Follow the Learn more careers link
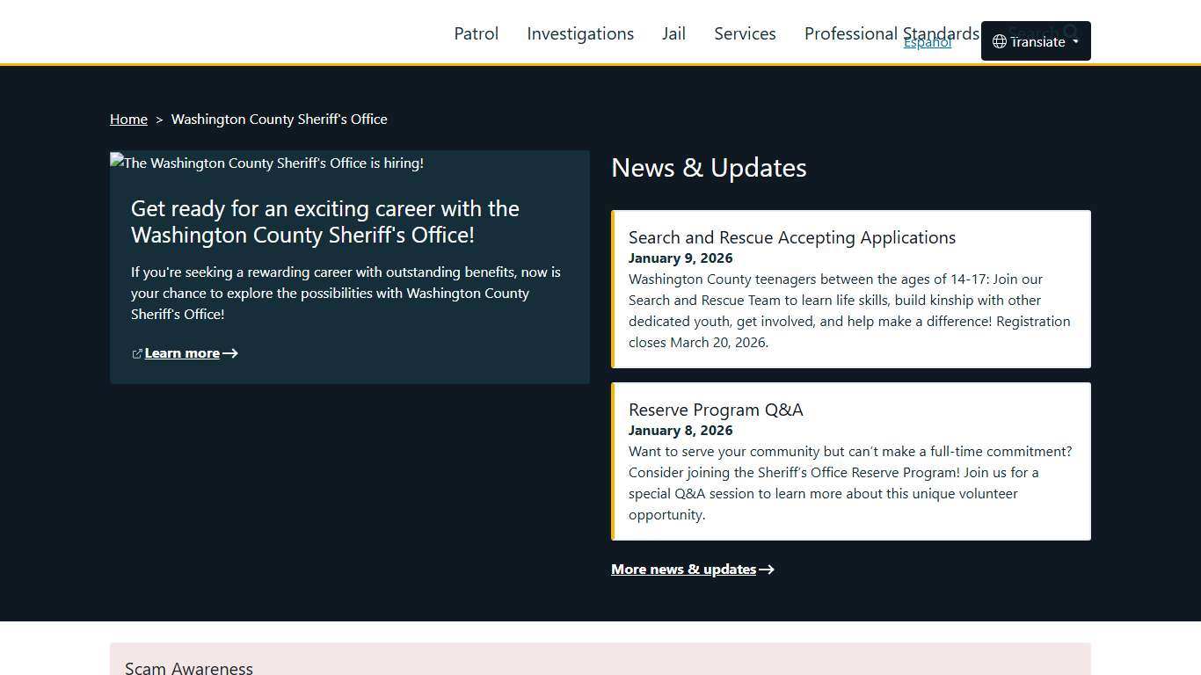Image resolution: width=1201 pixels, height=675 pixels. (x=182, y=353)
